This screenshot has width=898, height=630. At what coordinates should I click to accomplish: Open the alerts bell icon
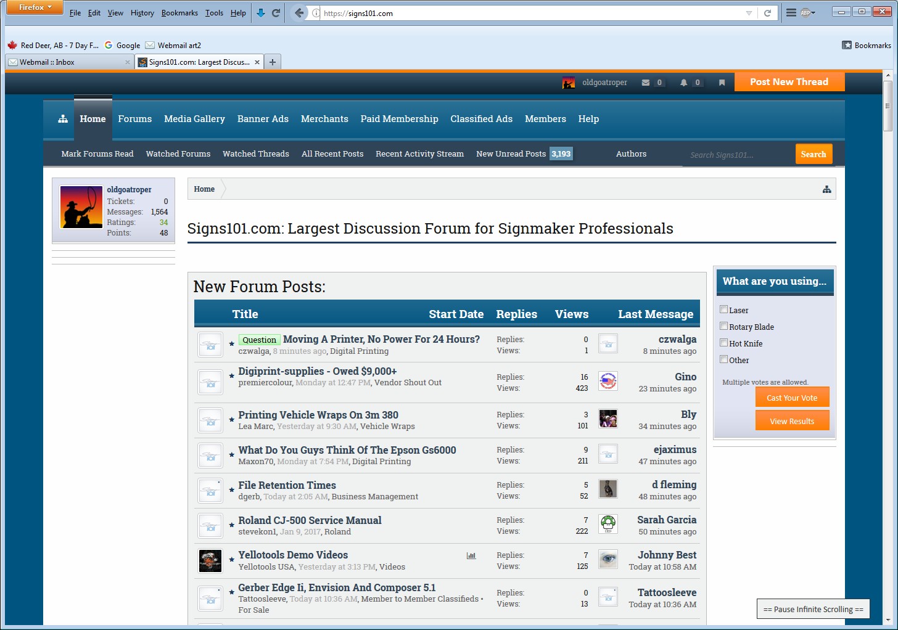(x=683, y=83)
